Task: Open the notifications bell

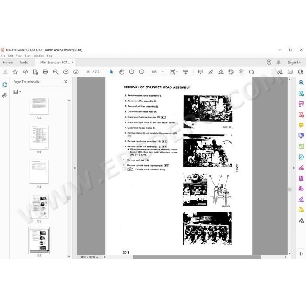Action: pos(278,62)
